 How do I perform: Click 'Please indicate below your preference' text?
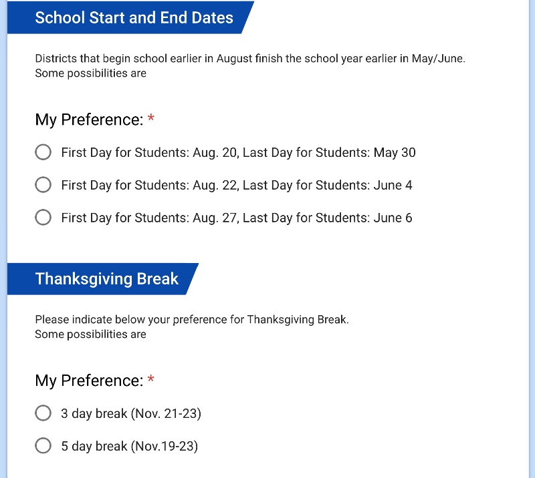192,320
